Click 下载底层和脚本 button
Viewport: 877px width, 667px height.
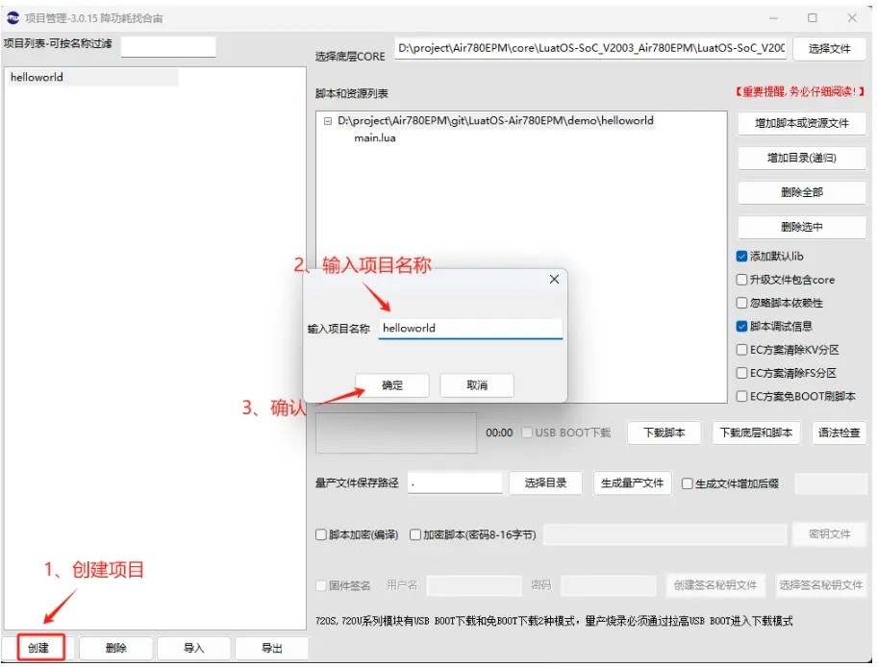point(756,432)
